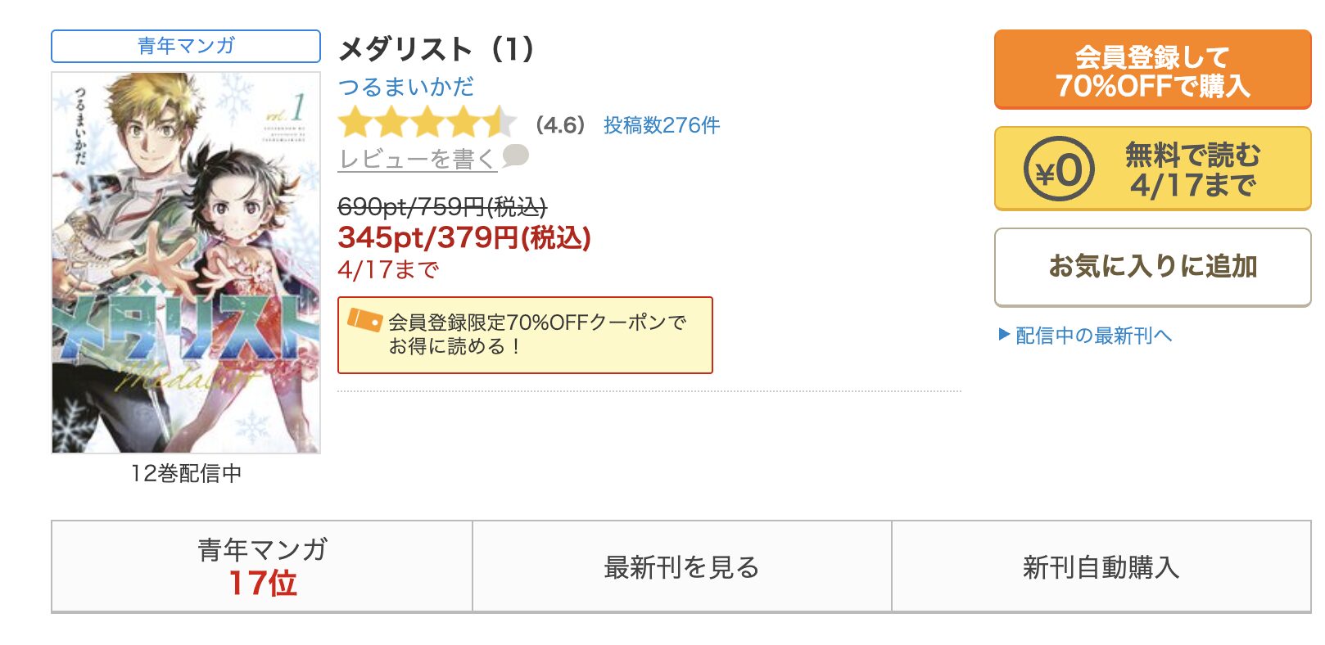The height and width of the screenshot is (645, 1325).
Task: Click the five-star rating icons
Action: [x=427, y=124]
